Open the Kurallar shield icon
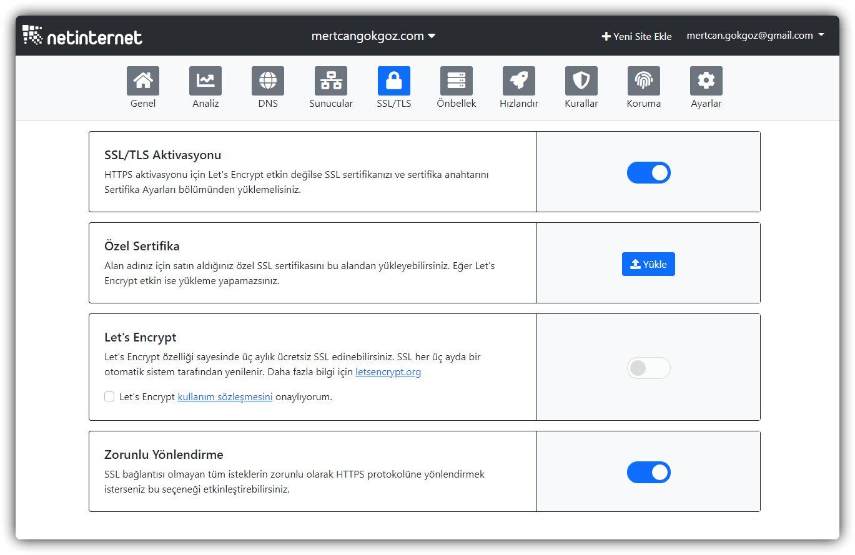The width and height of the screenshot is (855, 555). pyautogui.click(x=581, y=81)
